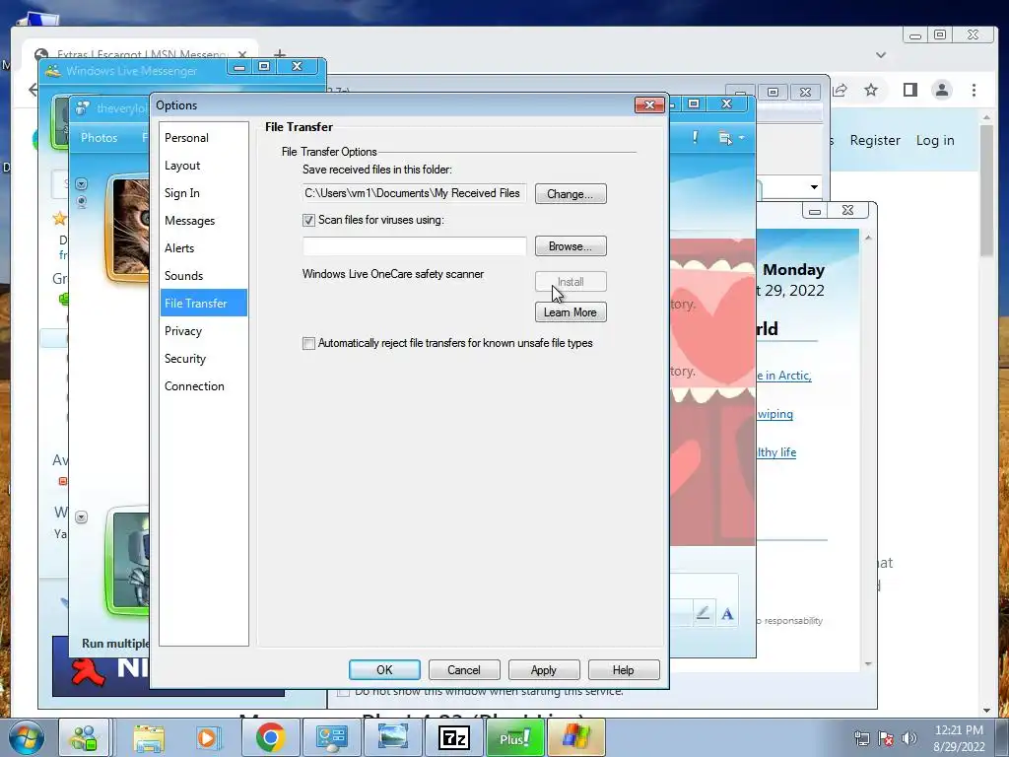The image size is (1009, 757).
Task: Click the received files folder path field
Action: click(415, 193)
